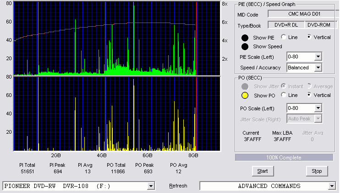Click the 2x speed axis label
Image resolution: width=340 pixels, height=193 pixels.
coord(225,59)
